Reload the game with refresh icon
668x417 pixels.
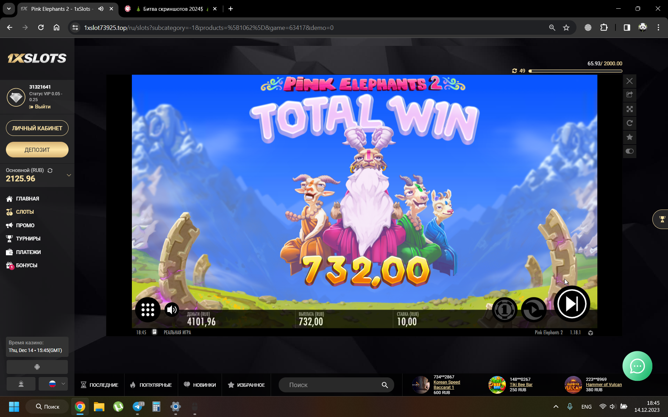click(629, 123)
